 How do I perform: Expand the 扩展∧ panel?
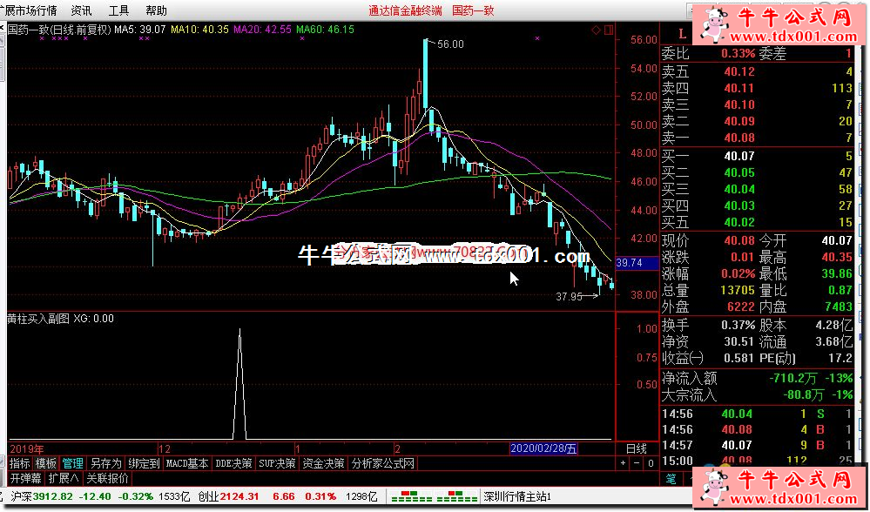[64, 478]
